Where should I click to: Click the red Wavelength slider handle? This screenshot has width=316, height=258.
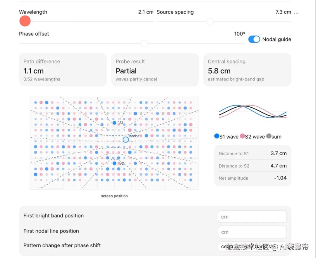25,21
